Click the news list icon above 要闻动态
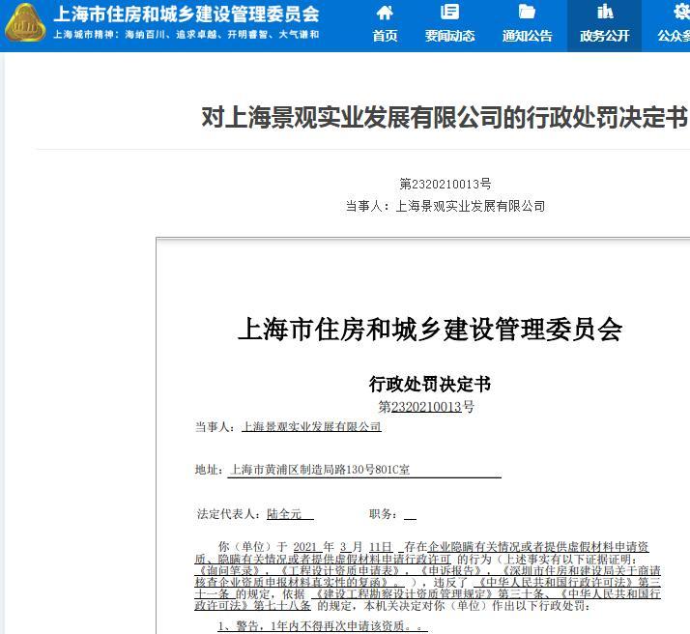The height and width of the screenshot is (634, 690). 449,12
